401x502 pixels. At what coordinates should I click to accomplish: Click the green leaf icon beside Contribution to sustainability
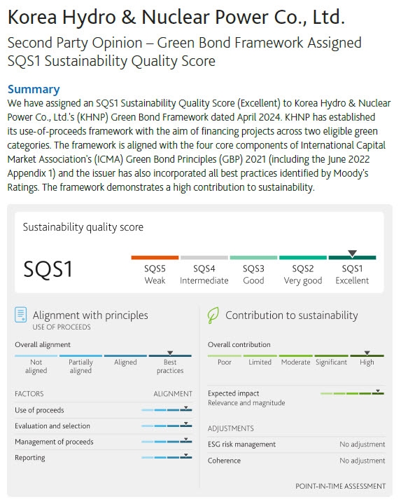213,316
